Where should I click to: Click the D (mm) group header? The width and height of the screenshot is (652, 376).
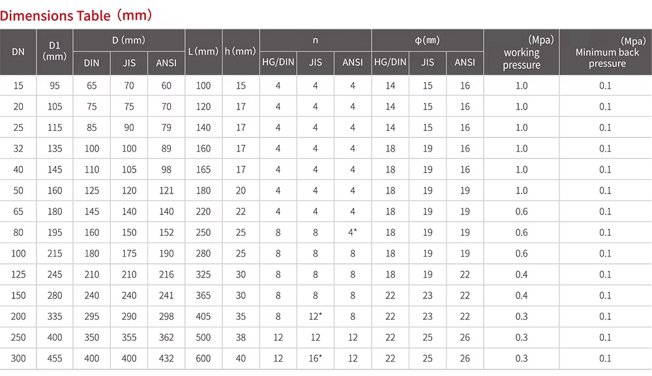[x=129, y=40]
